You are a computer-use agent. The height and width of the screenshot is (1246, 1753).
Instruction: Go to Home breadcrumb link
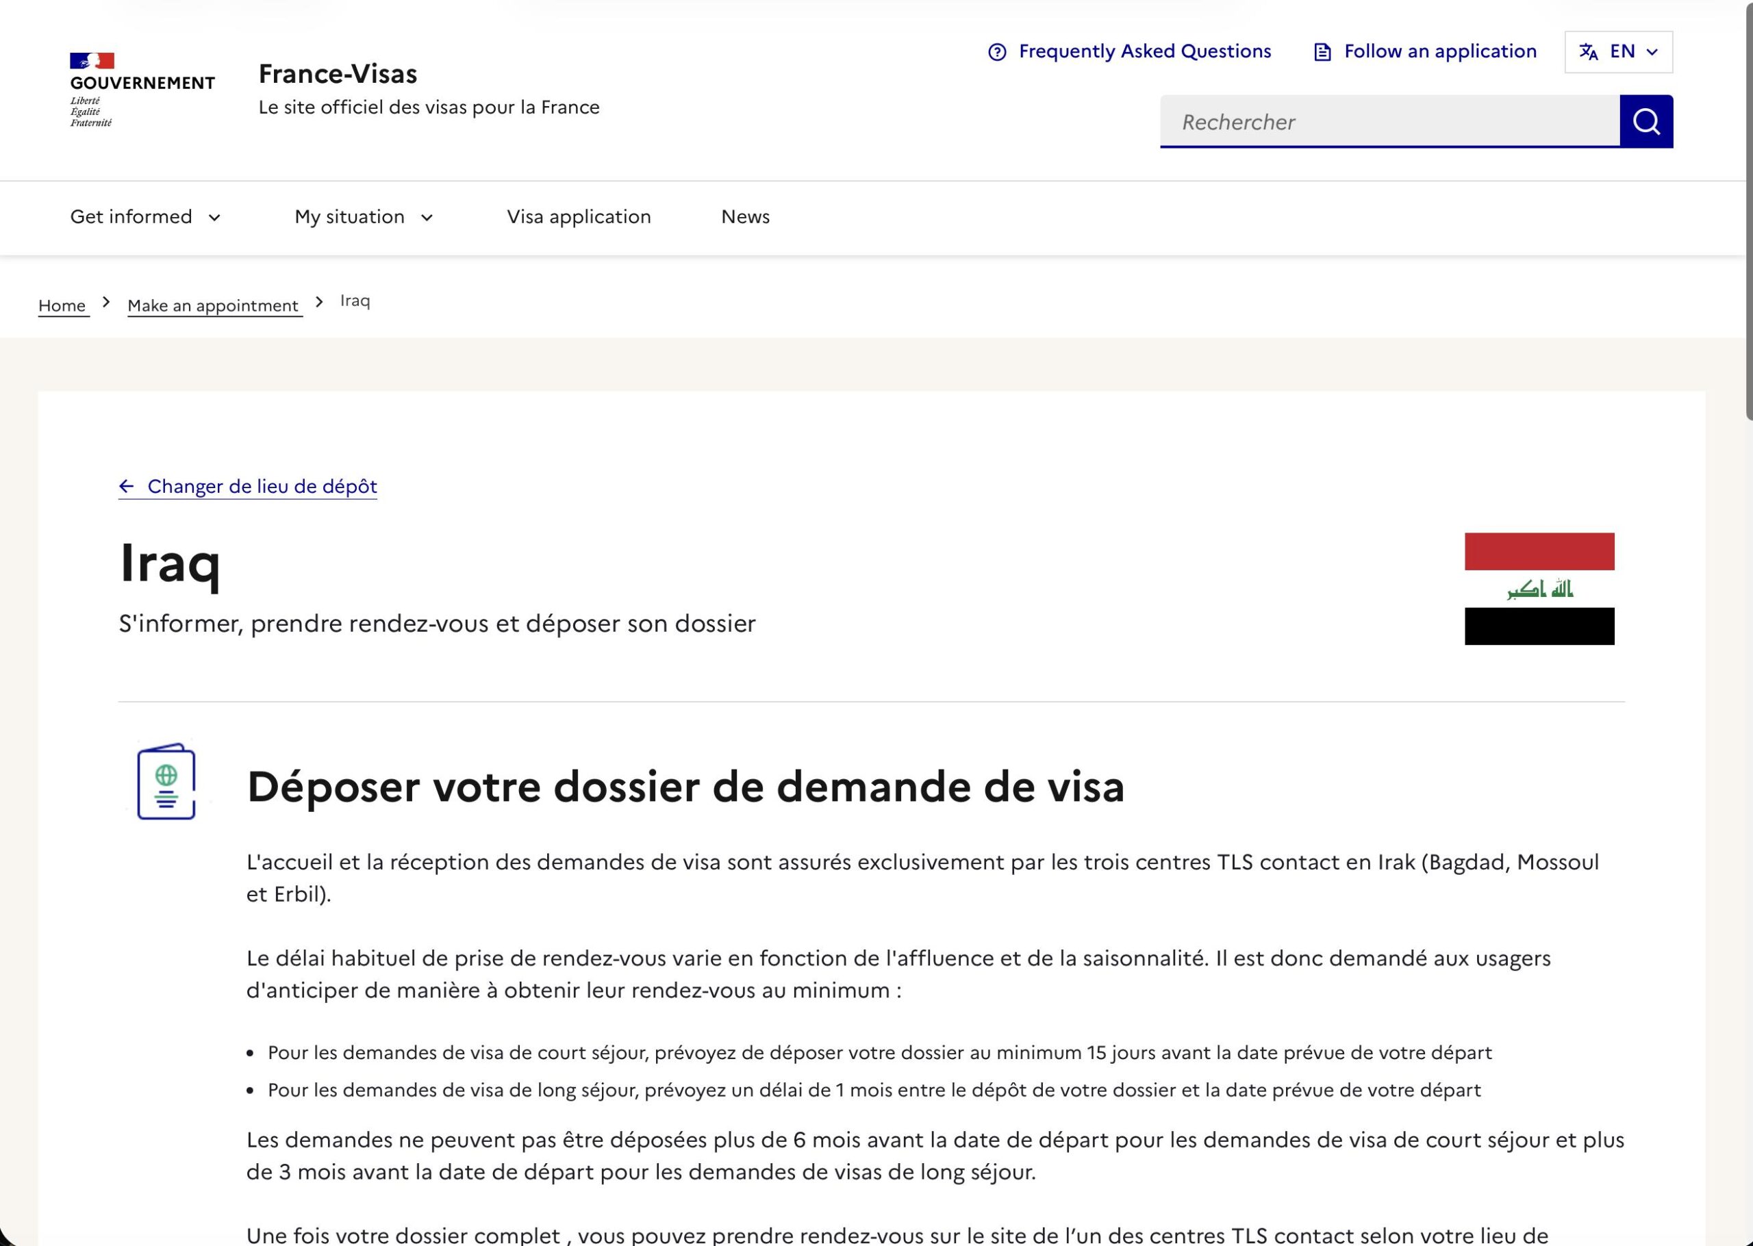pyautogui.click(x=62, y=305)
